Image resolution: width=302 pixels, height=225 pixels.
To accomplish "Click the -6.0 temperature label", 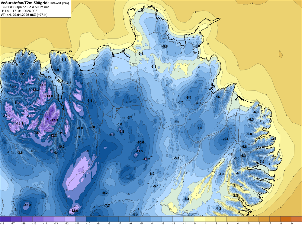I will click(249, 134).
